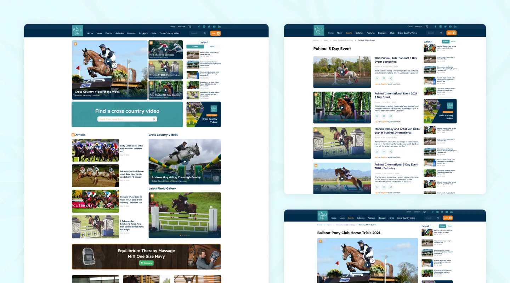Click comment icon under 'Monica Oakley and Artist win CCI4'

tap(384, 151)
